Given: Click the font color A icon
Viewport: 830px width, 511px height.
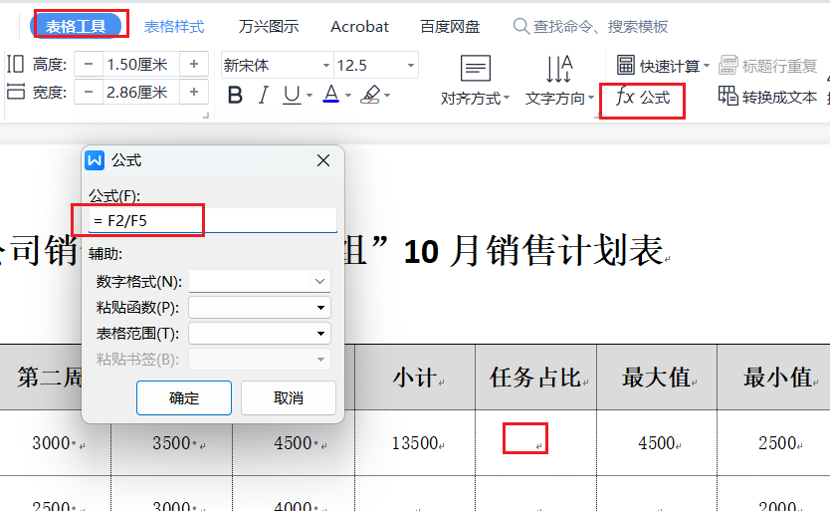Looking at the screenshot, I should [x=329, y=96].
